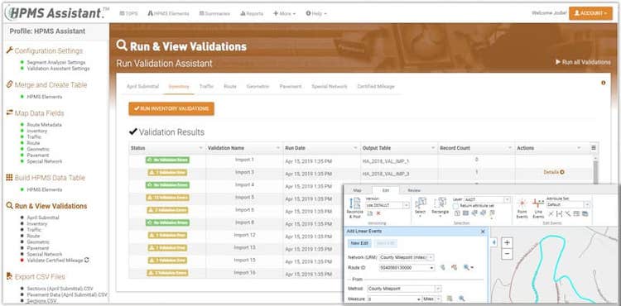Click the Line Events tool

(538, 208)
